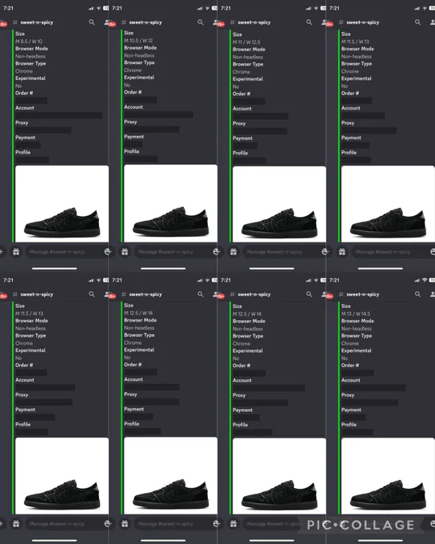Image resolution: width=435 pixels, height=544 pixels.
Task: Tap sweet-n-spicy channel title above M 8.5 / W 10
Action: click(37, 22)
